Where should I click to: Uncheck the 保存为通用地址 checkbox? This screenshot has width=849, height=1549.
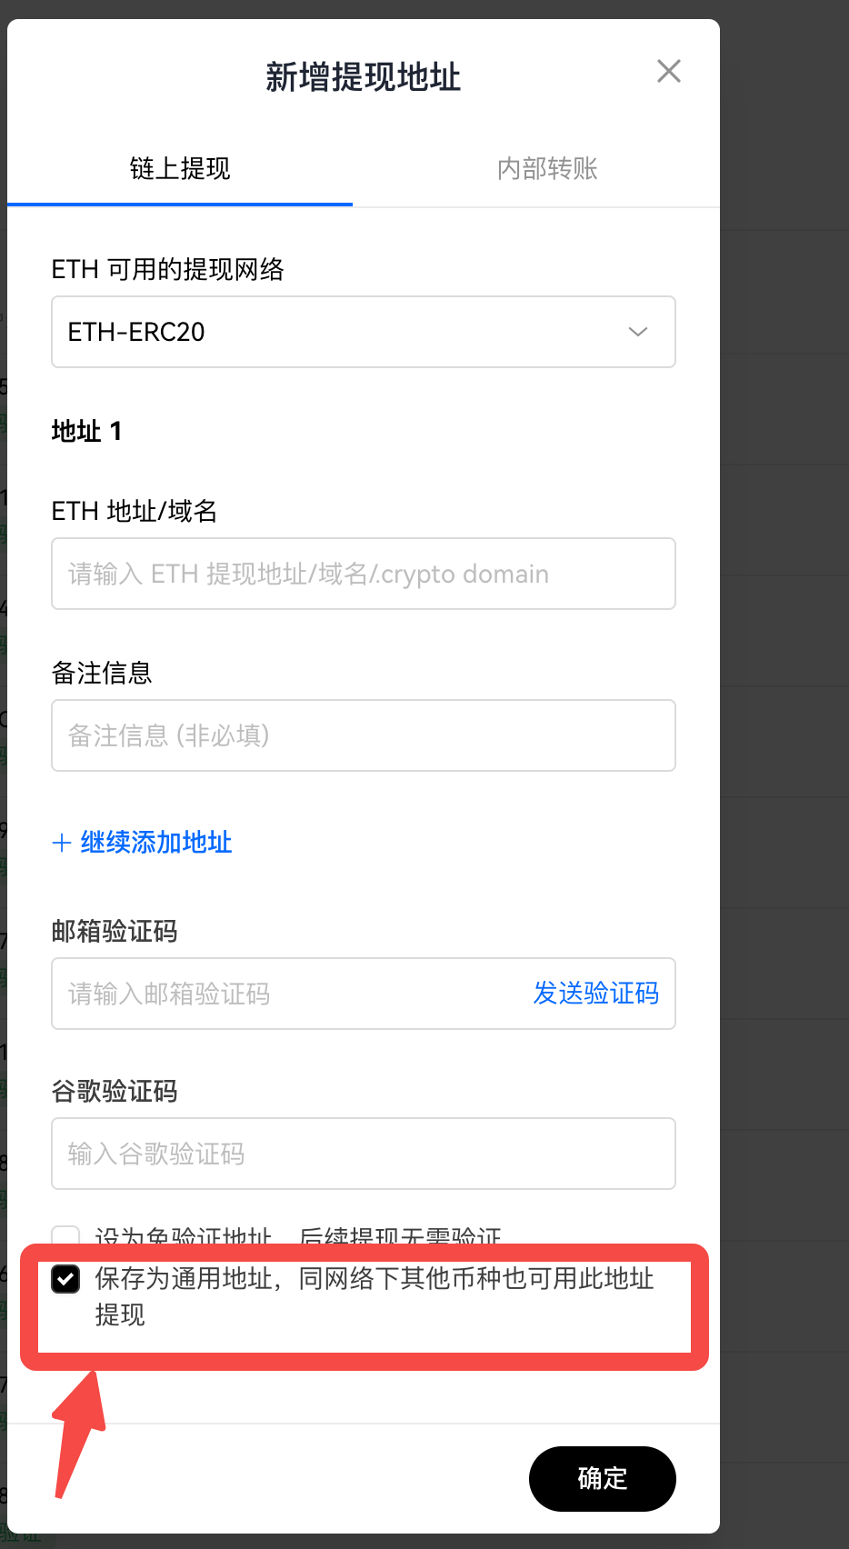pyautogui.click(x=65, y=1279)
